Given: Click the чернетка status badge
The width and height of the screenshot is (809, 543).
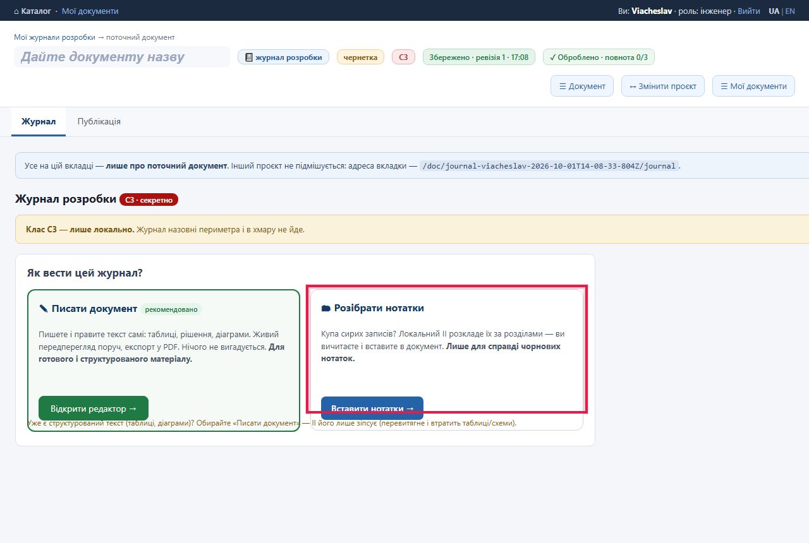Looking at the screenshot, I should pyautogui.click(x=360, y=57).
